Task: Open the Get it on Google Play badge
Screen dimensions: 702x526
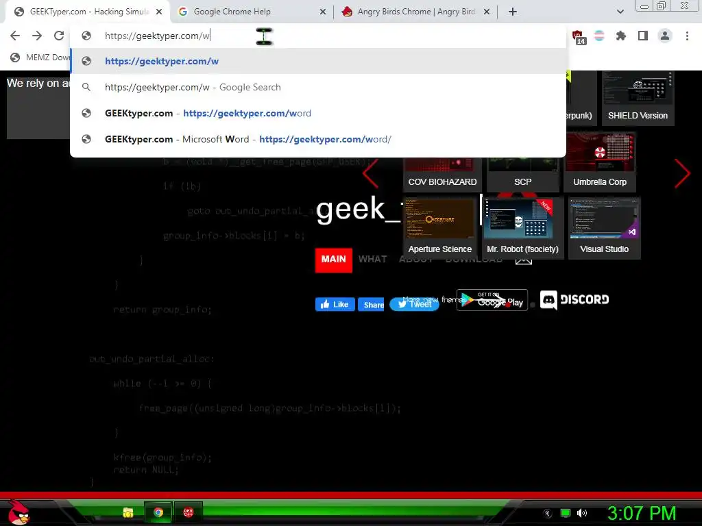Action: [492, 300]
